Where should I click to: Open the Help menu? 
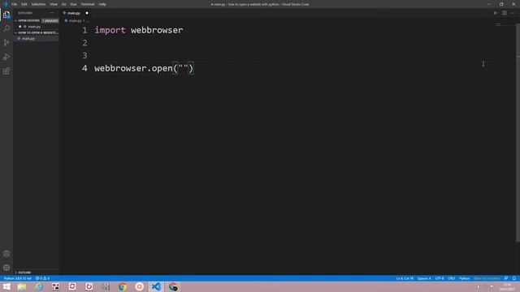pyautogui.click(x=102, y=4)
